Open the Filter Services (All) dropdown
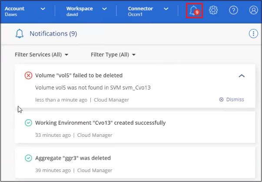Screen dimensions: 262x182 [42, 55]
